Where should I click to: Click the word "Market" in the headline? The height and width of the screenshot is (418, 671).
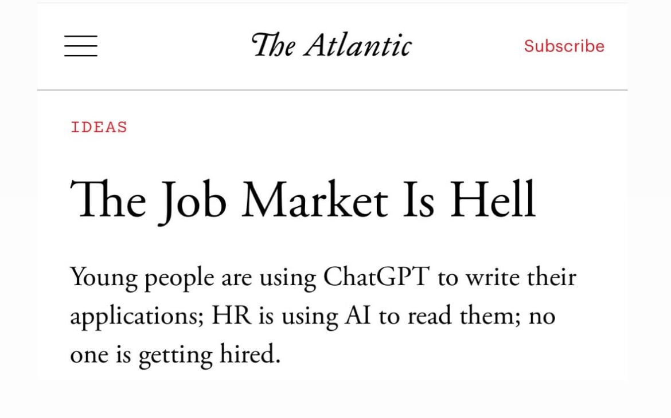click(314, 200)
